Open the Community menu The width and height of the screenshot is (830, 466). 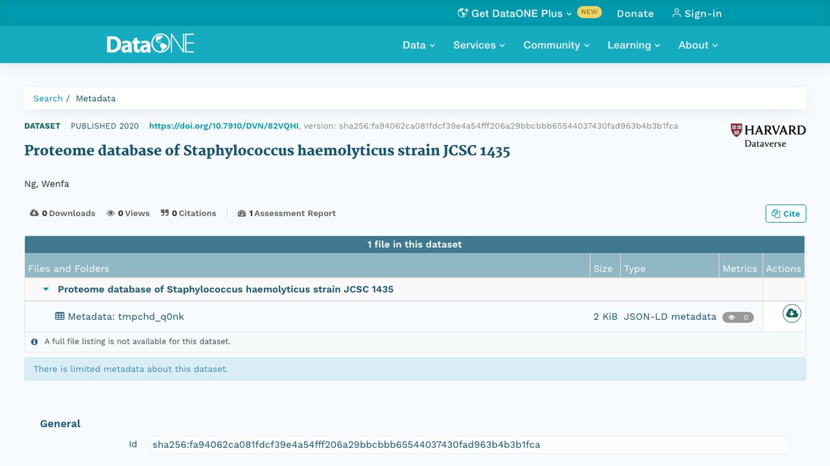coord(556,45)
